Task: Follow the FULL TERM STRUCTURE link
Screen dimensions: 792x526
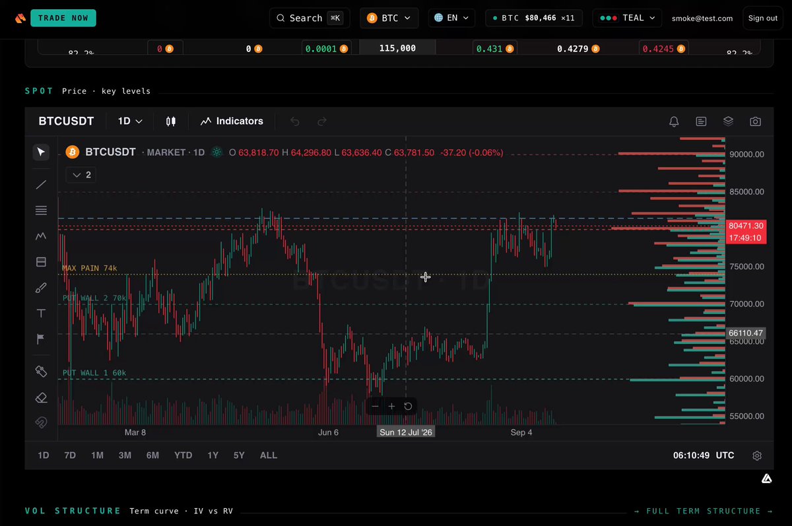Action: point(704,511)
